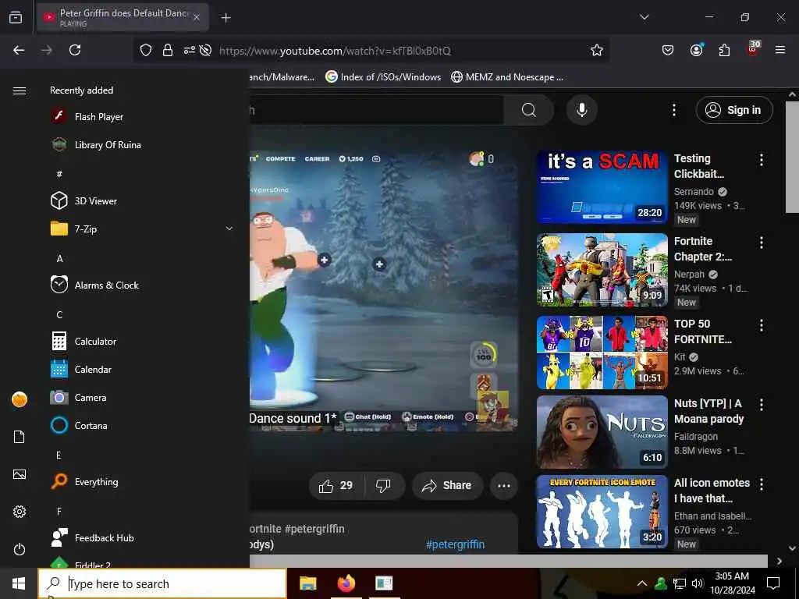Close the Peter Griffin video tab
Screen dimensions: 799x599
coord(197,17)
